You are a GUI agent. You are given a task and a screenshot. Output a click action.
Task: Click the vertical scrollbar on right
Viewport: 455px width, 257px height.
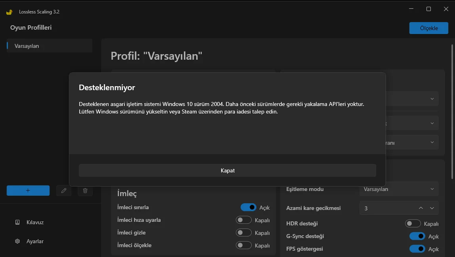452,111
